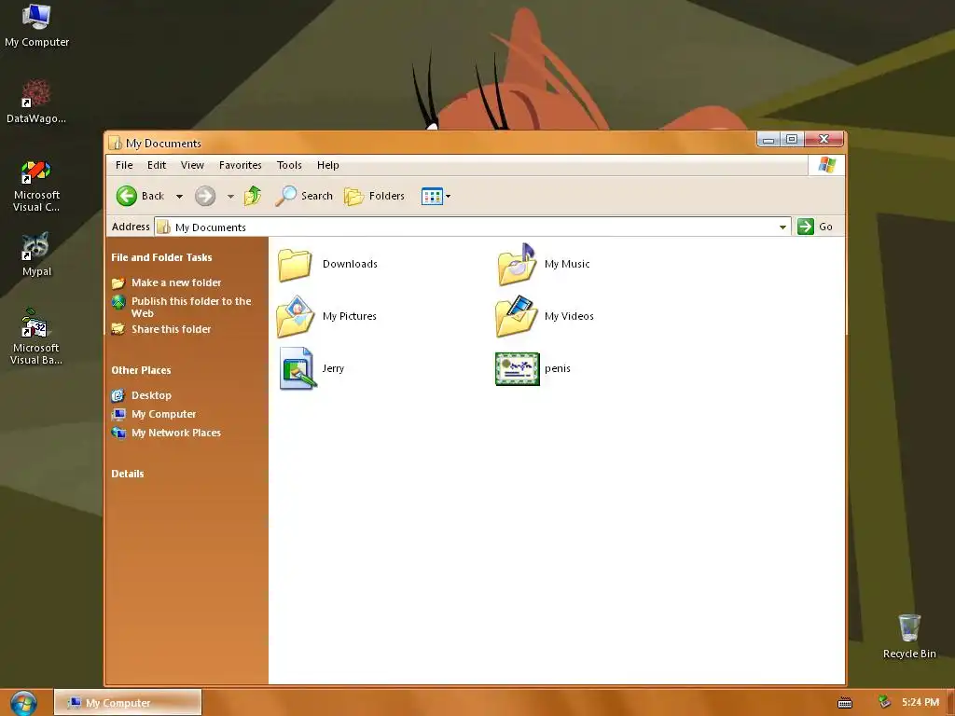Viewport: 955px width, 716px height.
Task: Select the certificate file icon right of Jerry
Action: [518, 369]
